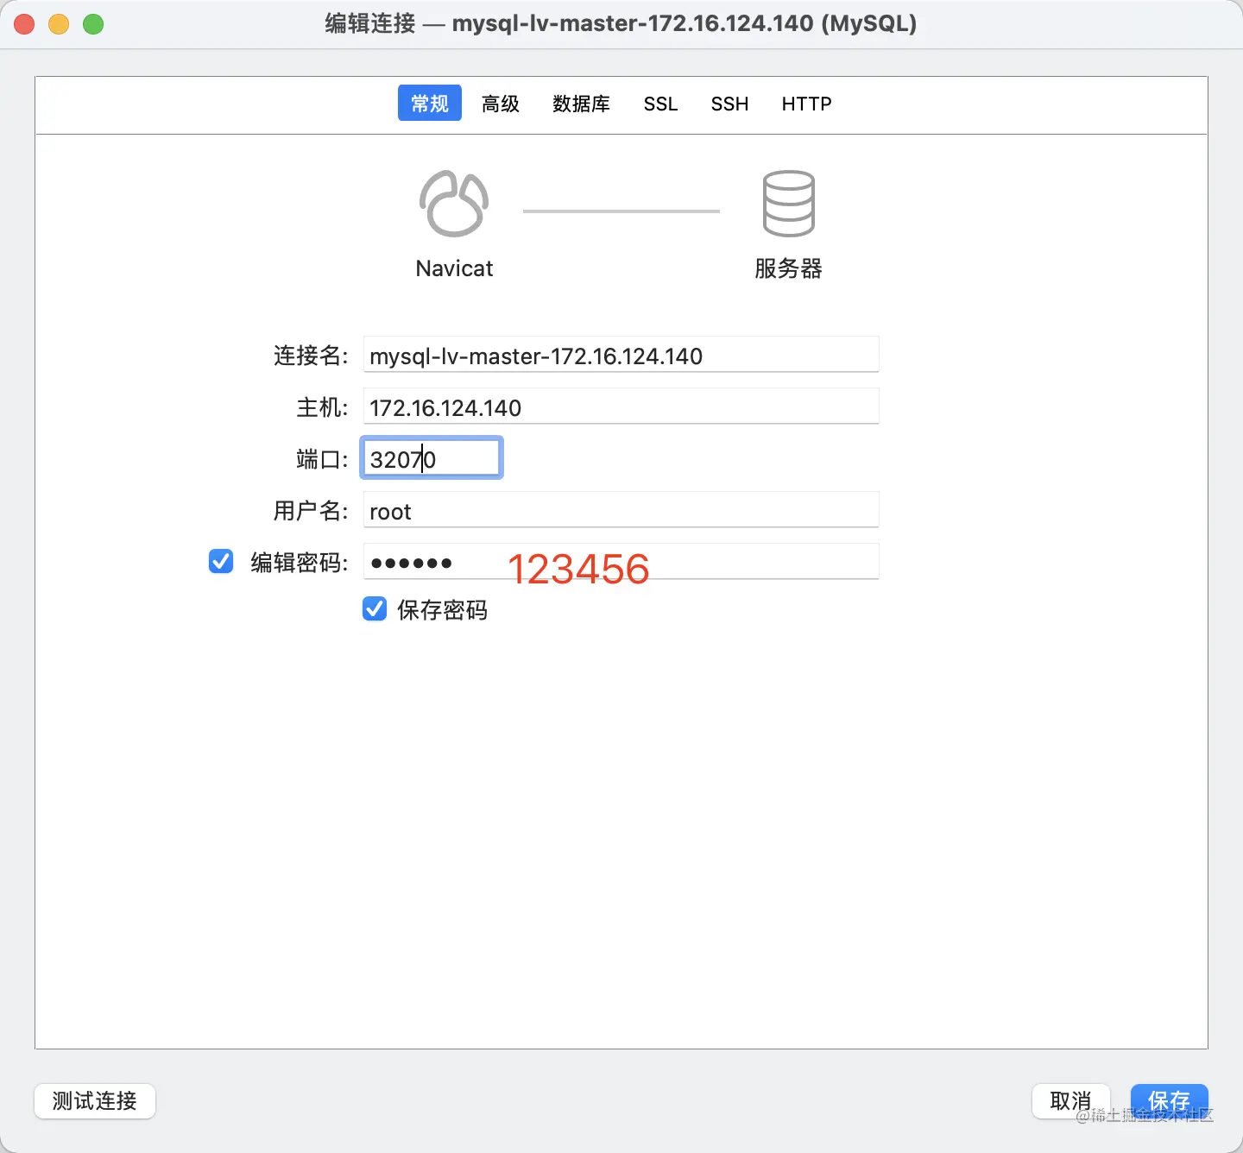The image size is (1243, 1153).
Task: Click the 端口: label
Action: (322, 459)
